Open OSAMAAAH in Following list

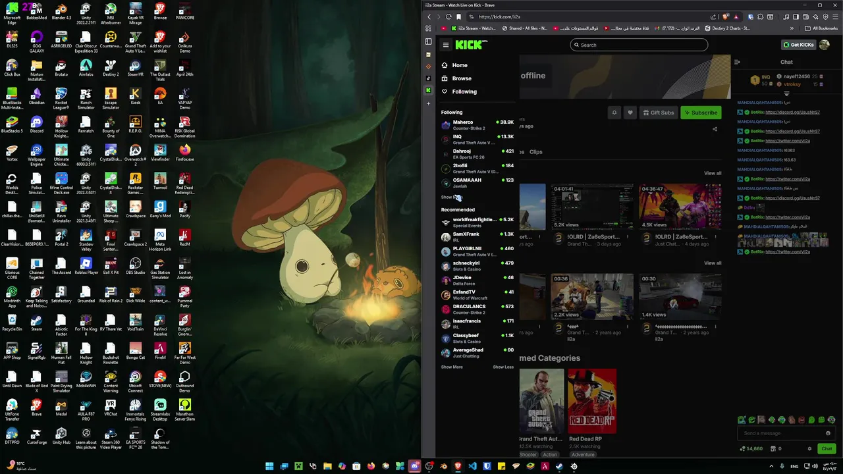point(477,182)
